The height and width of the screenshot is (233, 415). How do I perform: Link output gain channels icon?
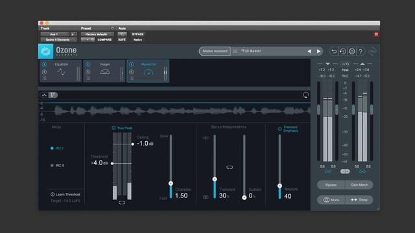pos(362,172)
